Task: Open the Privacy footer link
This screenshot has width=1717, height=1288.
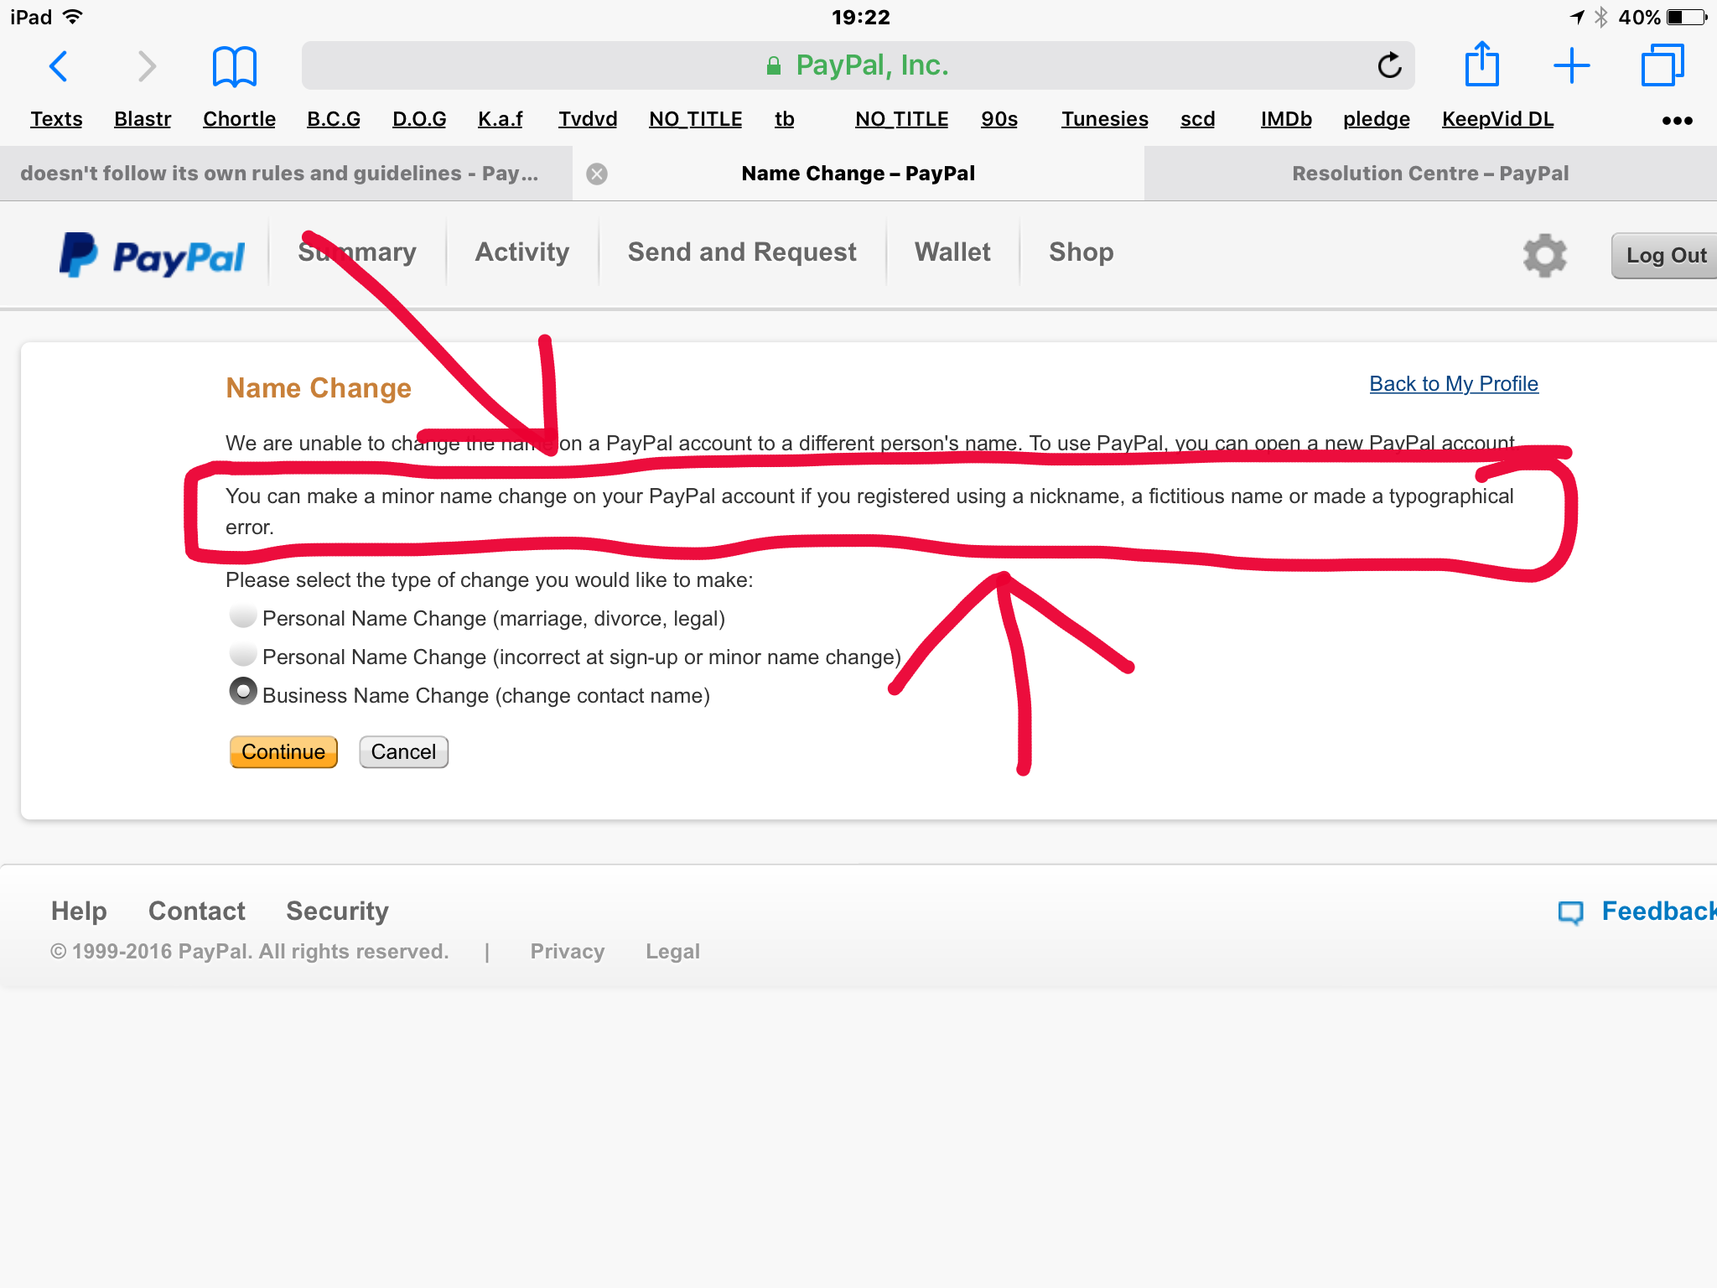Action: [x=568, y=952]
